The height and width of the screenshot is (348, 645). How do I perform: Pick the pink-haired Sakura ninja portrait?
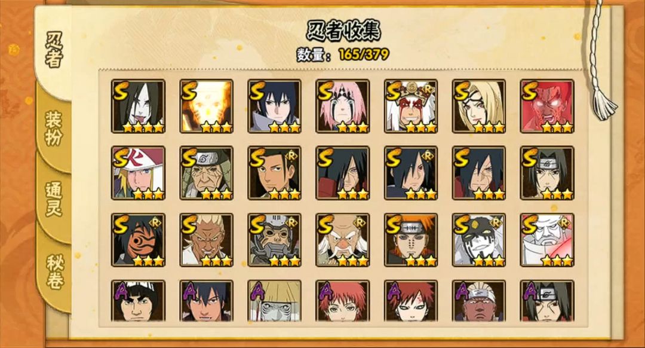(343, 106)
